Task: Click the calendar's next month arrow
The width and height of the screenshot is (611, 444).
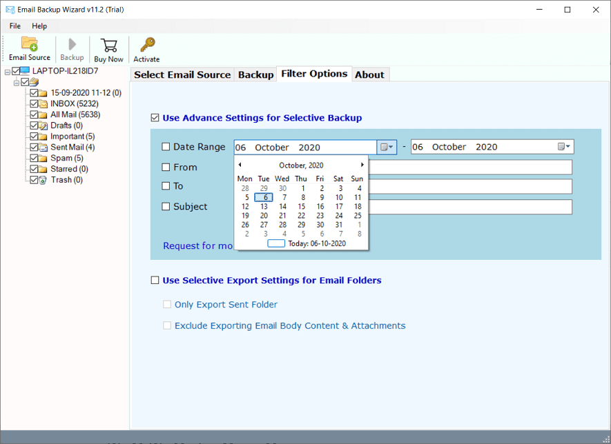Action: pos(362,165)
